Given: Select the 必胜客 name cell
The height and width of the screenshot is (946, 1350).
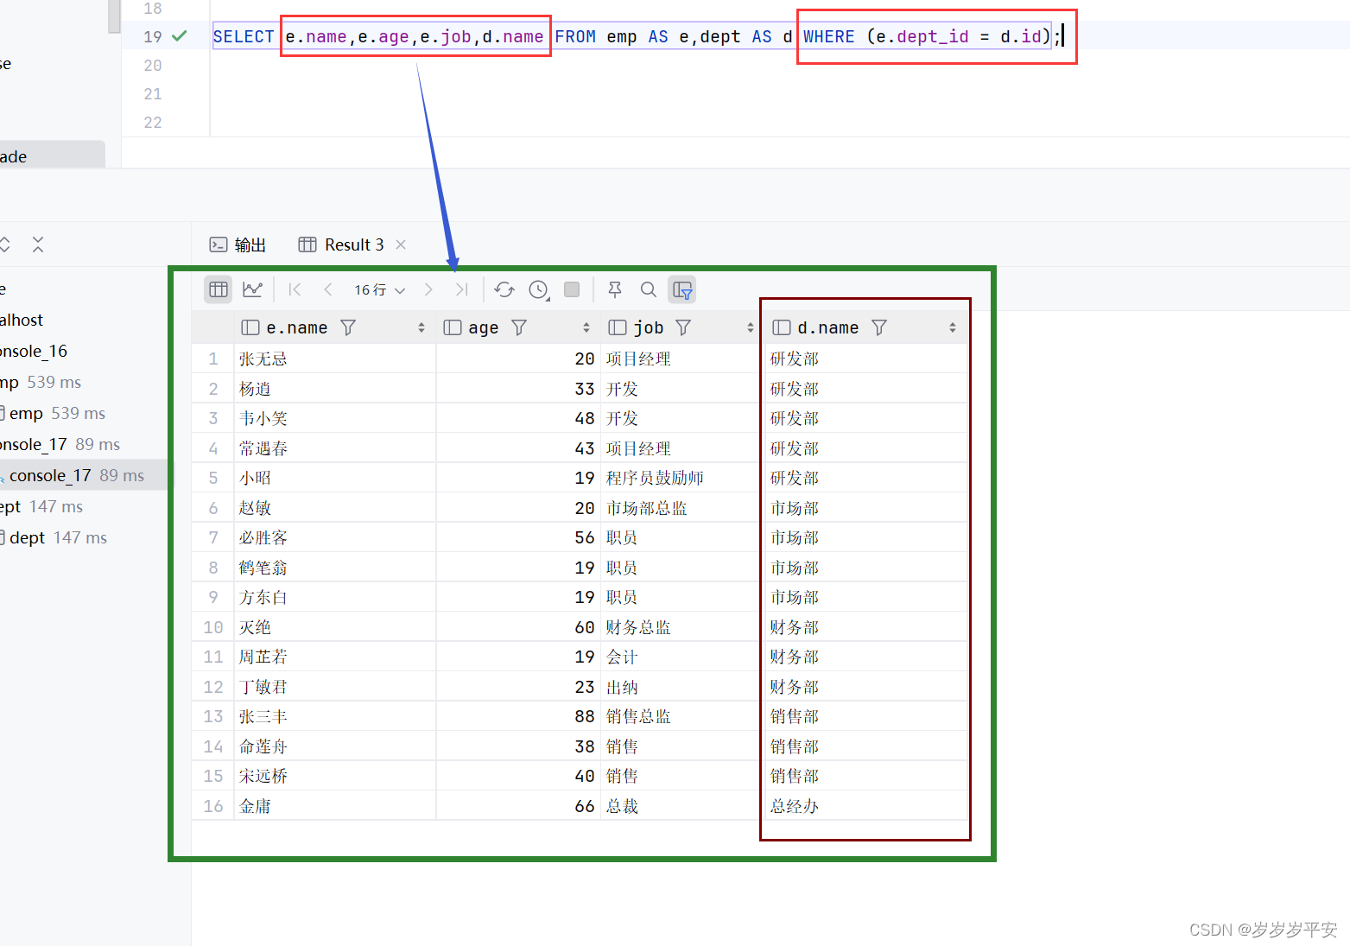Looking at the screenshot, I should (x=335, y=537).
